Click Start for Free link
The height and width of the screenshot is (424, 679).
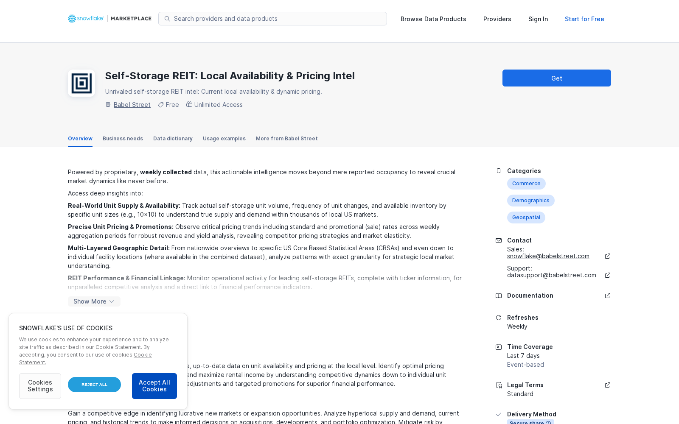click(x=584, y=19)
